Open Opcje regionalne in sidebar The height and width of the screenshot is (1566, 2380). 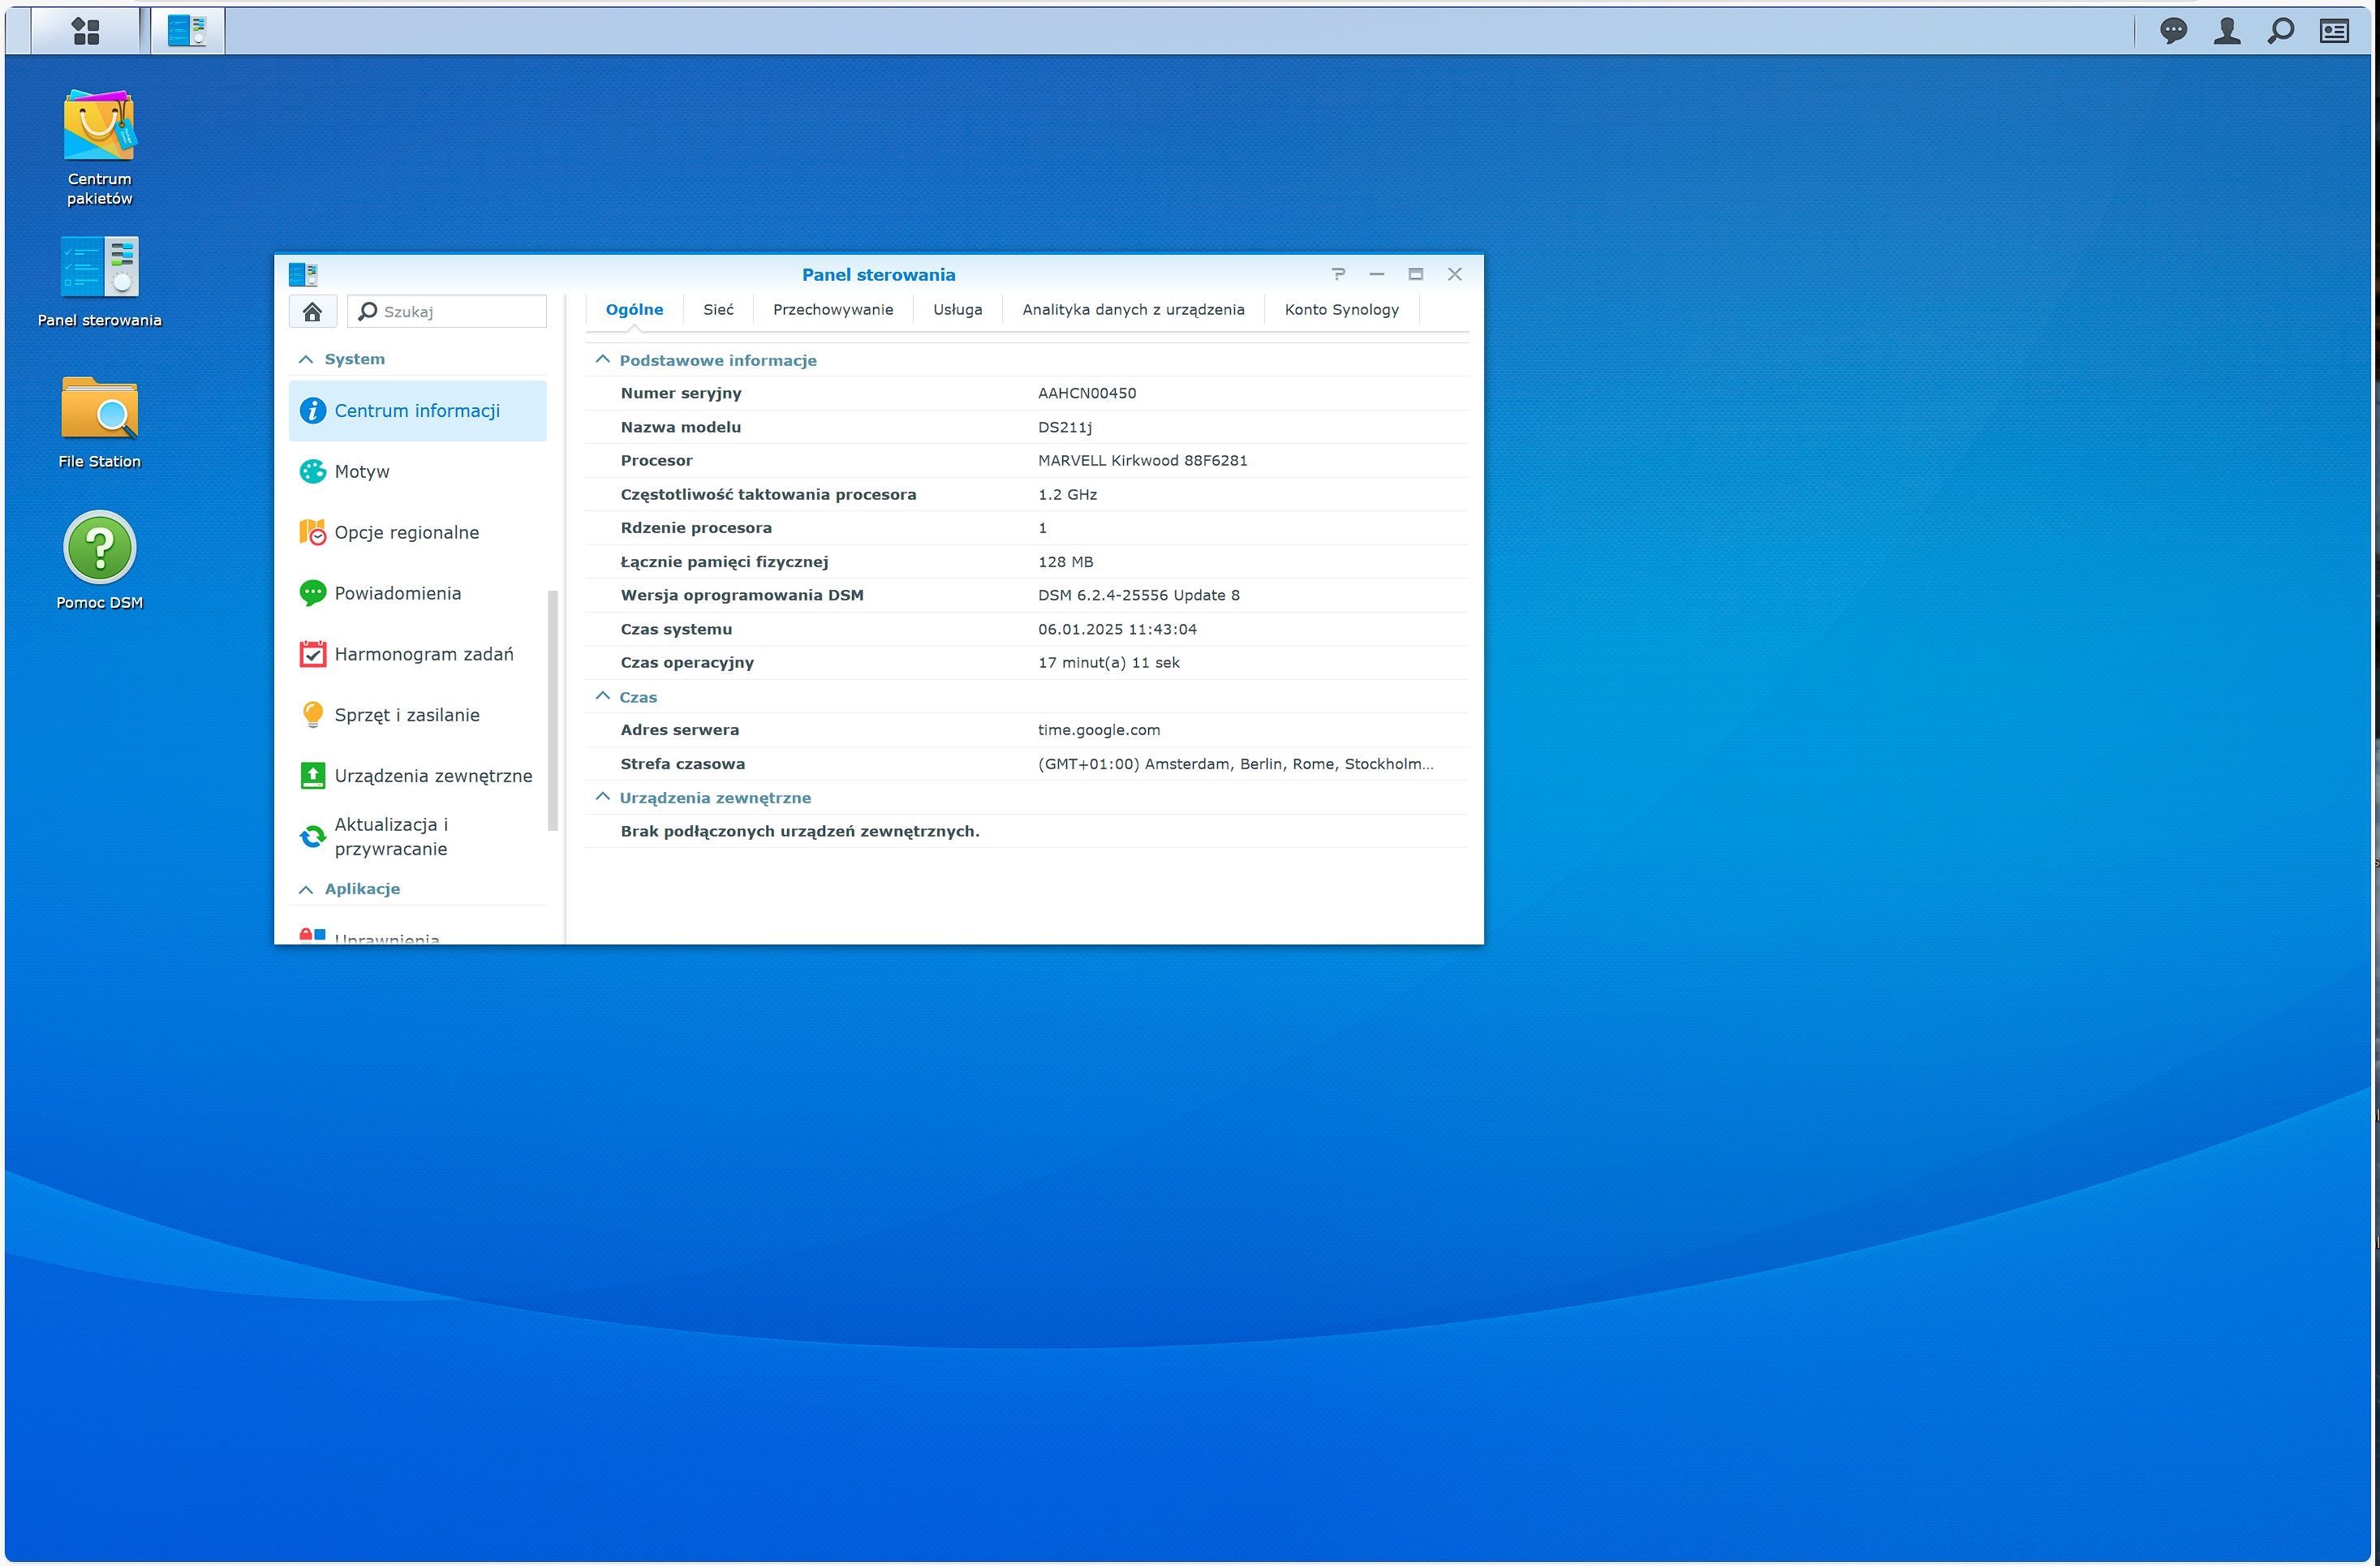click(x=418, y=533)
